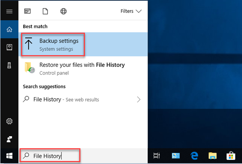The height and width of the screenshot is (164, 242).
Task: Filter results by Web globe icon
Action: pyautogui.click(x=63, y=11)
